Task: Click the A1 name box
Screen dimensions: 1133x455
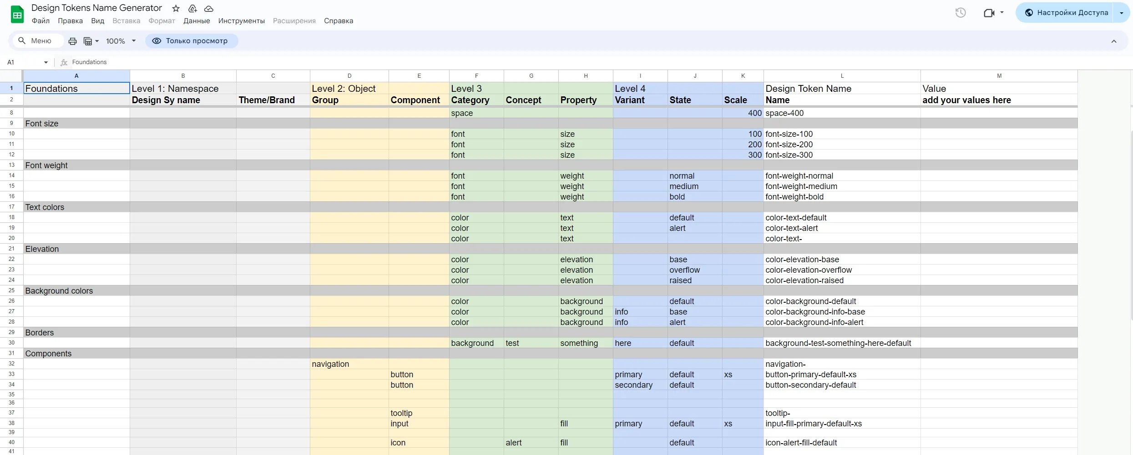Action: pyautogui.click(x=23, y=62)
